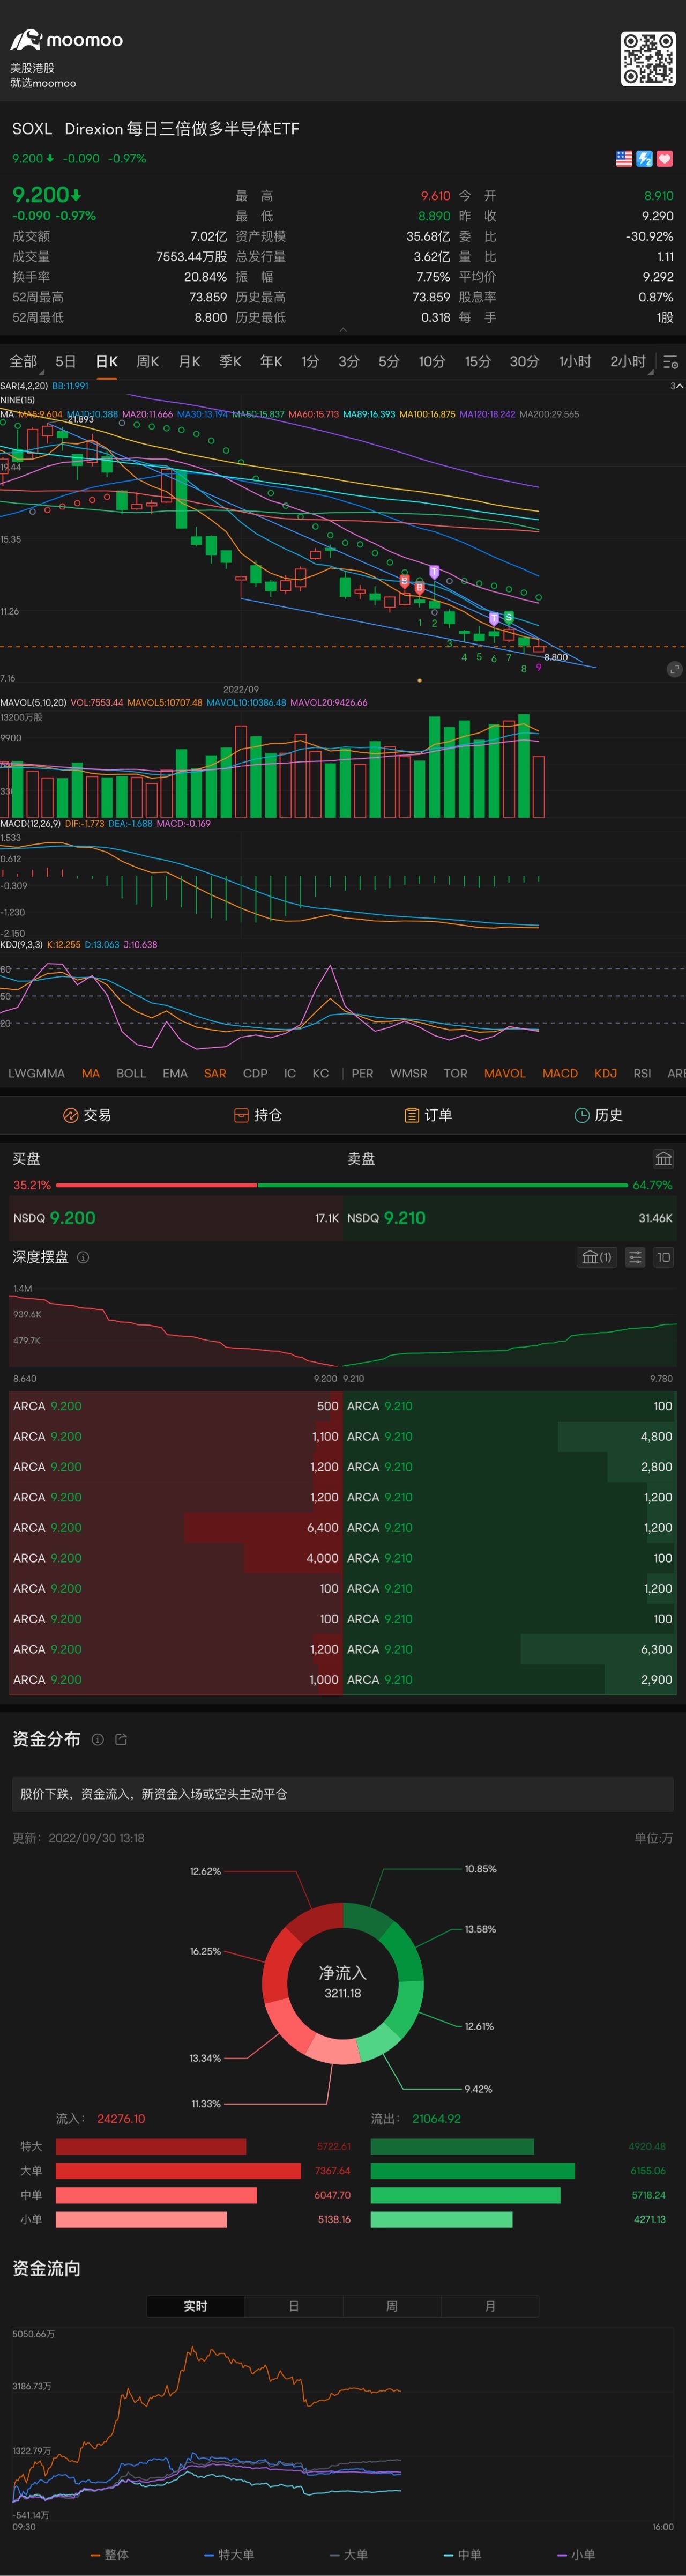
Task: Select the 月K timeframe tab
Action: pyautogui.click(x=189, y=362)
